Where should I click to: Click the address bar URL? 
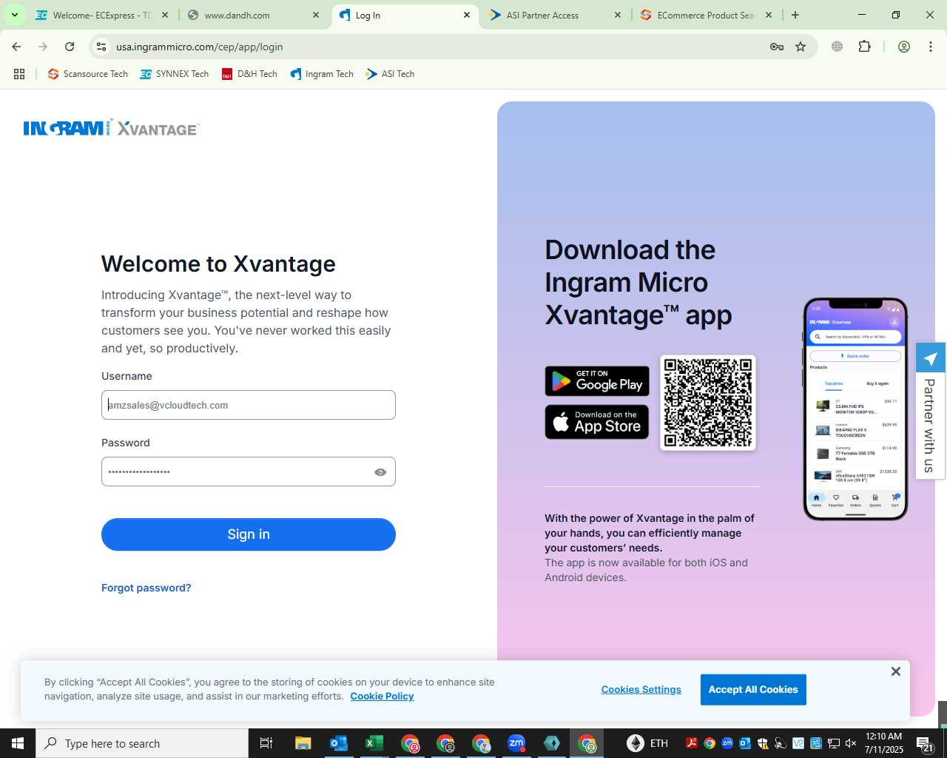tap(200, 47)
